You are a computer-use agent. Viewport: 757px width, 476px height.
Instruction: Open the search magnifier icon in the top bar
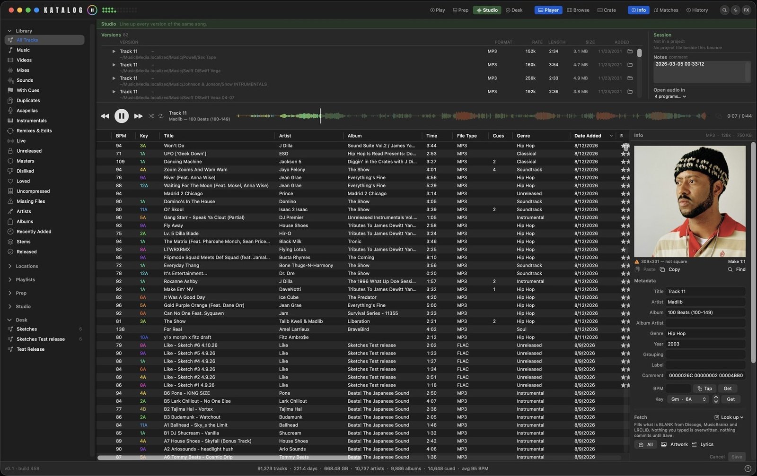pos(724,10)
